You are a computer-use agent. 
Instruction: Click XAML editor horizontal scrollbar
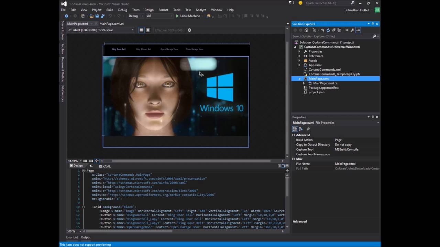[x=129, y=231]
